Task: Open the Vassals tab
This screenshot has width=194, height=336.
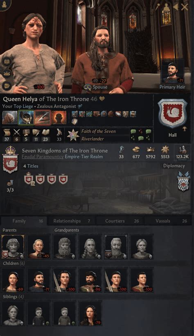Action: [168, 221]
